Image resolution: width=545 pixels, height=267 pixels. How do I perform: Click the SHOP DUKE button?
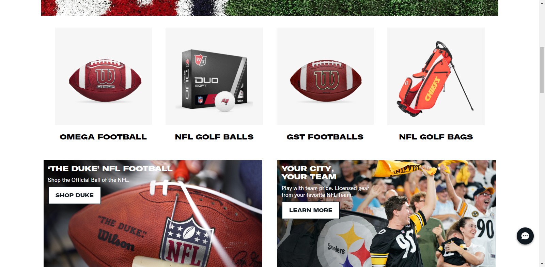pos(75,195)
